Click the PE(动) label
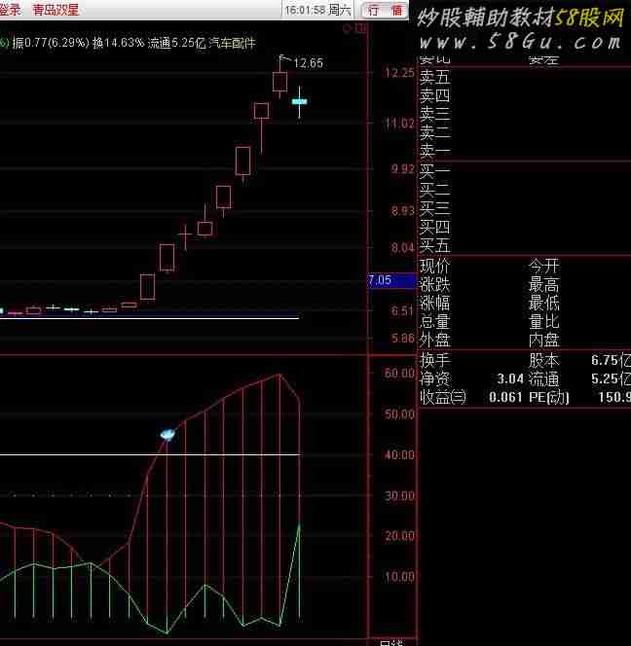The width and height of the screenshot is (631, 646). [549, 397]
